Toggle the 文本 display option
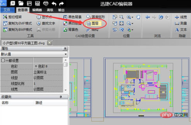191x125 pixels. pos(181,30)
